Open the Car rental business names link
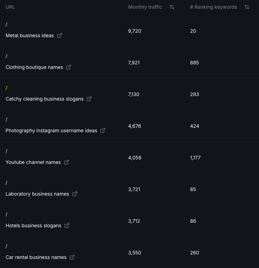Viewport: 259px width, 268px height. point(36,257)
